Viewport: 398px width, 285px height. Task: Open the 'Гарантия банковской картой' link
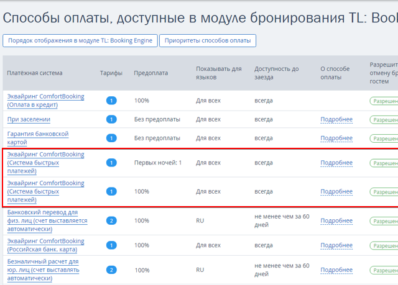38,138
